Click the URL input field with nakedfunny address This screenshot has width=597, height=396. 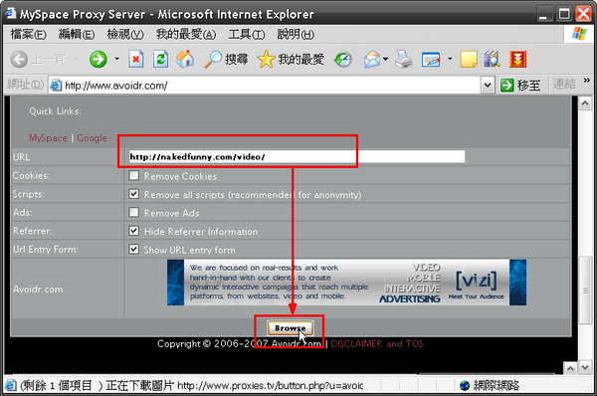click(x=297, y=156)
